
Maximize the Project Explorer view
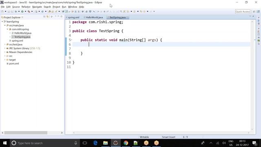62,16
